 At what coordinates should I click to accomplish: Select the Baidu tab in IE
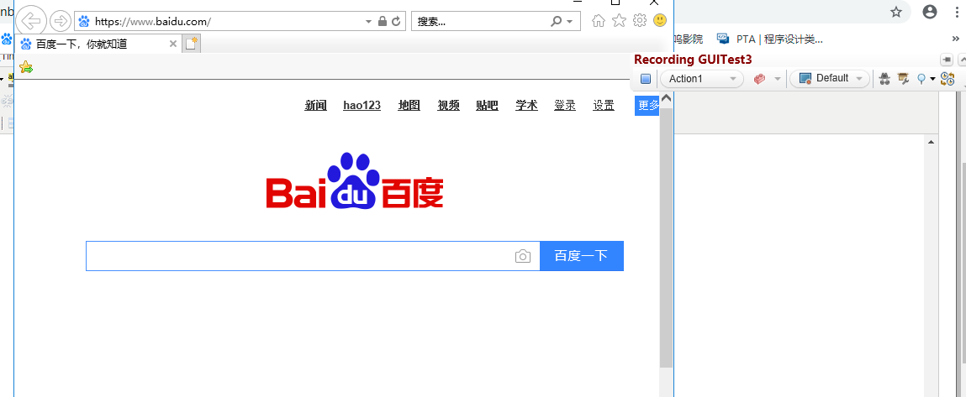[x=98, y=44]
